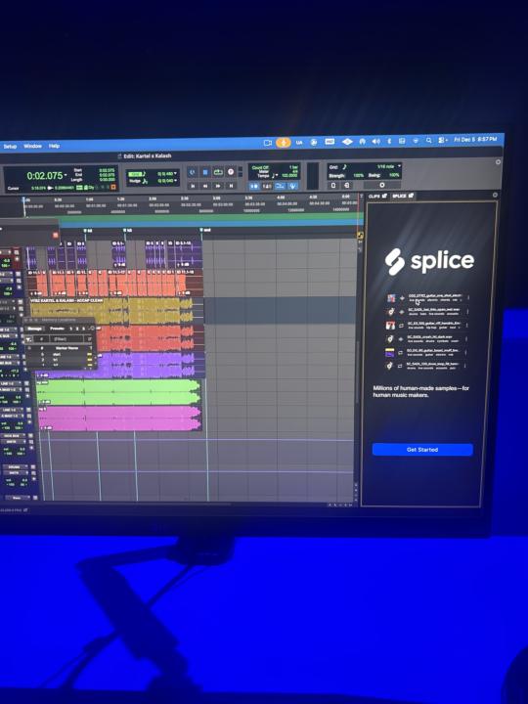Open Spotlight search in menu bar
528x704 pixels.
[x=429, y=141]
